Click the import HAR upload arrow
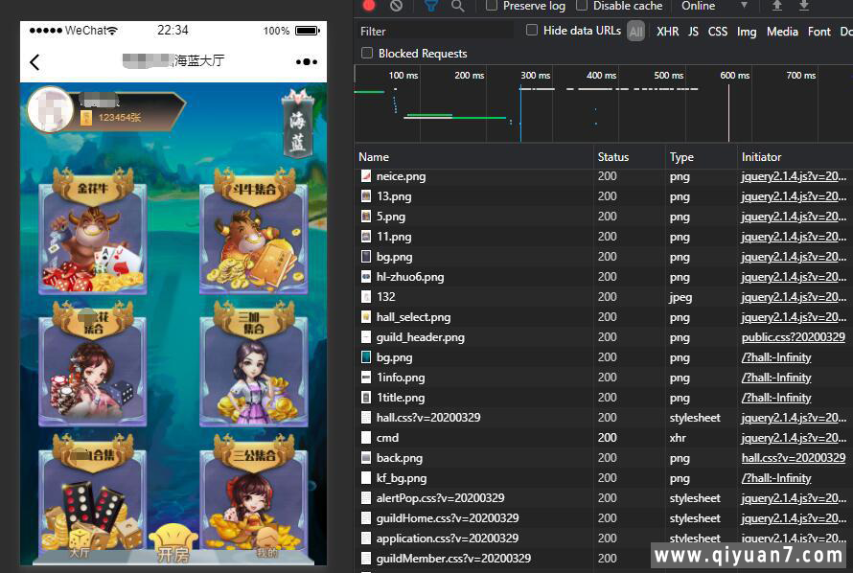Viewport: 853px width, 573px height. tap(777, 6)
